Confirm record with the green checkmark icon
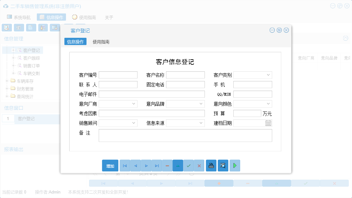 pos(189,166)
